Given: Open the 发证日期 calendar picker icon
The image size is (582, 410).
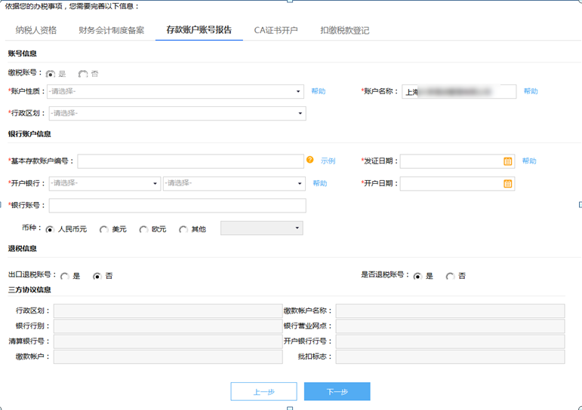Looking at the screenshot, I should point(508,161).
